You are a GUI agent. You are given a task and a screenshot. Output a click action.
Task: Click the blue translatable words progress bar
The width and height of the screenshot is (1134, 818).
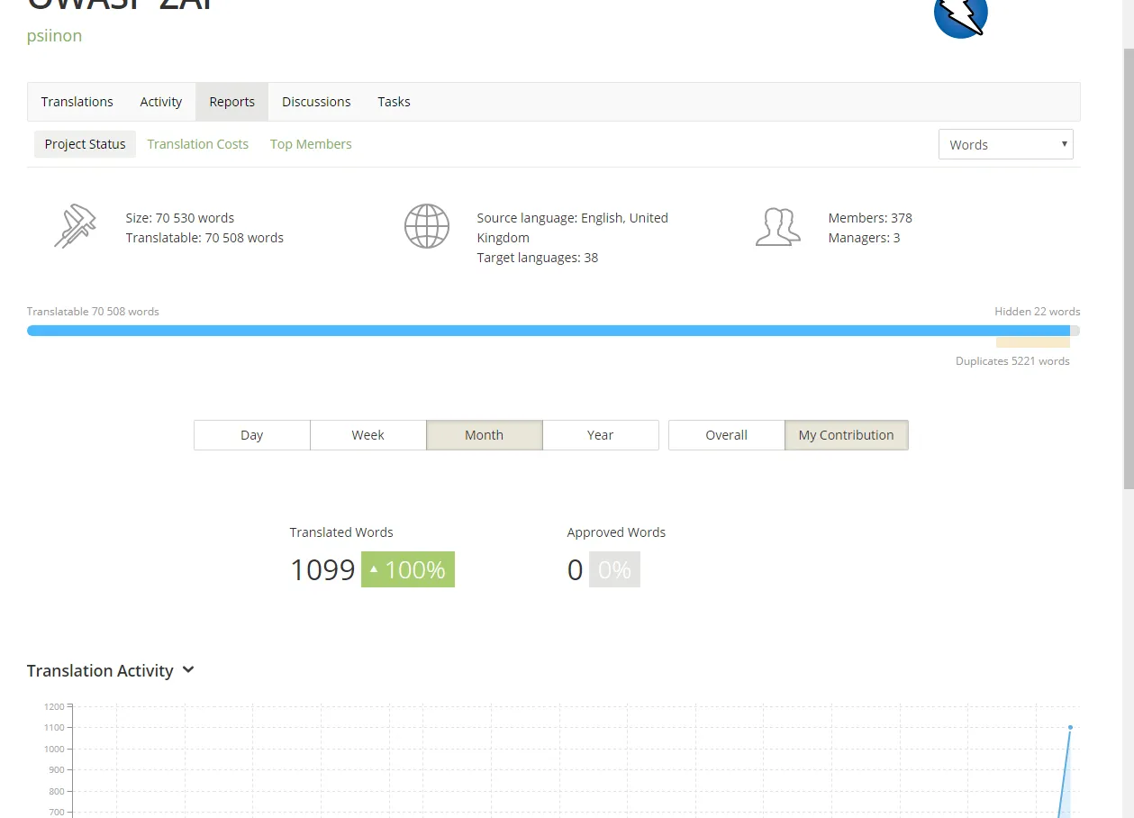pos(549,331)
